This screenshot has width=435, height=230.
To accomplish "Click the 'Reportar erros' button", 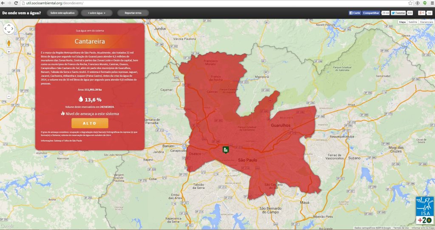I will [133, 13].
